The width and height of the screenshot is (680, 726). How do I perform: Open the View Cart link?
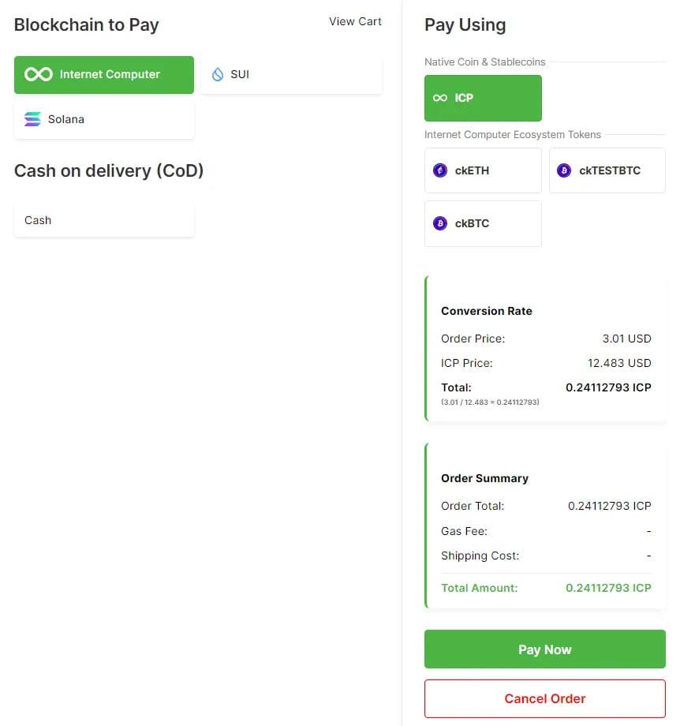355,21
